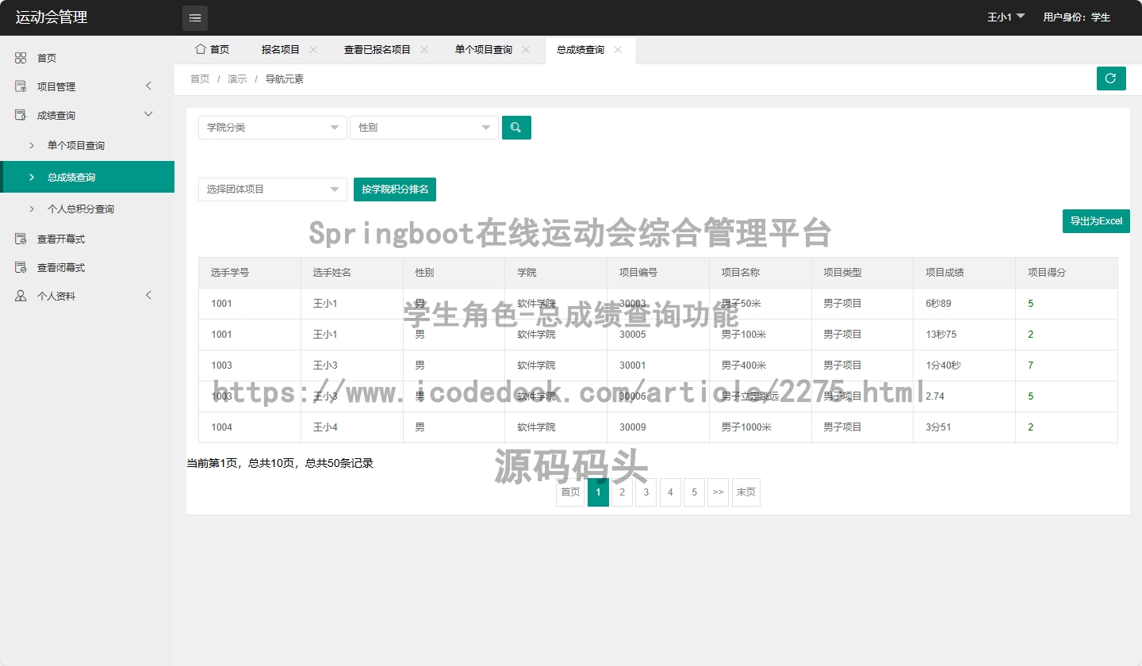Open the 选择团体项目 dropdown
This screenshot has height=666, width=1142.
point(273,189)
